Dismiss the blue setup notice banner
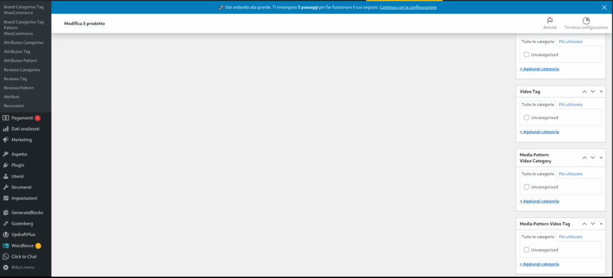 pyautogui.click(x=604, y=7)
